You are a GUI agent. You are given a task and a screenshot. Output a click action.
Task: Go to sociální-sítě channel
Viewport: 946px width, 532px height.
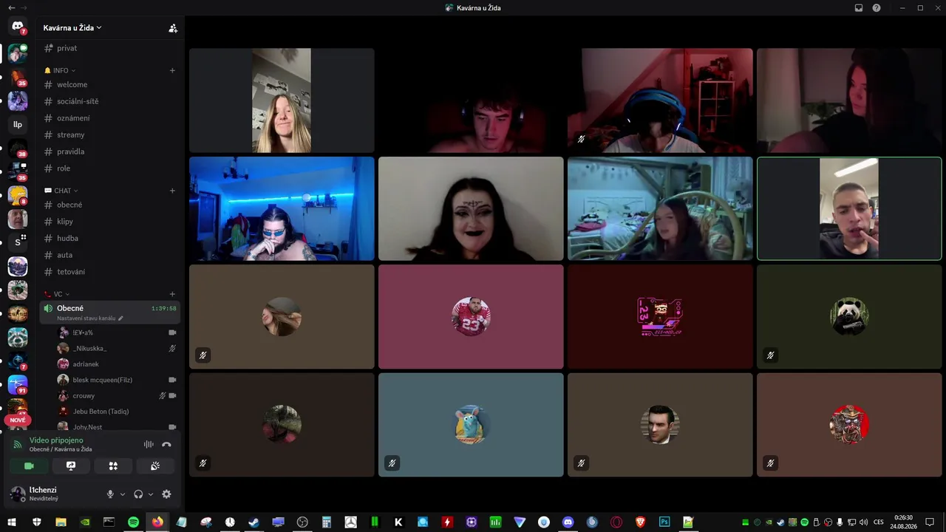[x=109, y=101]
